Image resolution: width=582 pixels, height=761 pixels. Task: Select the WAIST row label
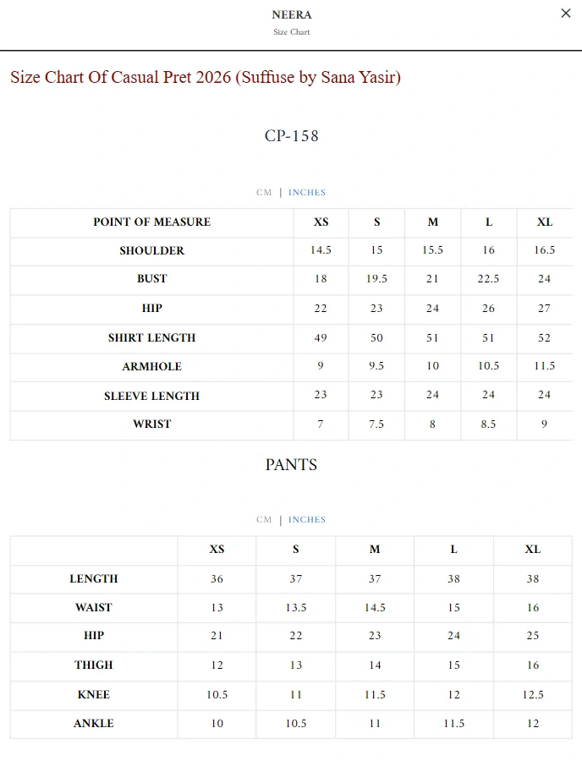click(x=93, y=608)
